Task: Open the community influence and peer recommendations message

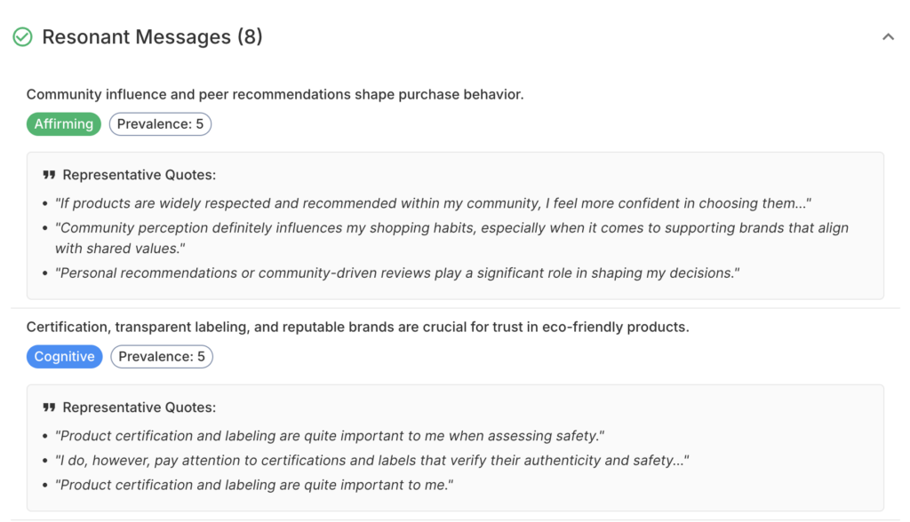Action: tap(275, 94)
